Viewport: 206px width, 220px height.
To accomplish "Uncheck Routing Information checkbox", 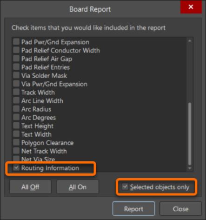I will 16,167.
